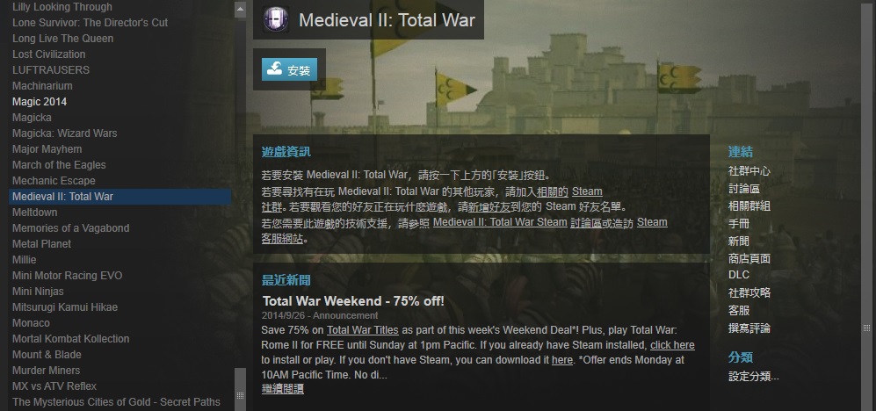Image resolution: width=876 pixels, height=411 pixels.
Task: Click 繼續閱讀 to read more news
Action: pos(282,389)
